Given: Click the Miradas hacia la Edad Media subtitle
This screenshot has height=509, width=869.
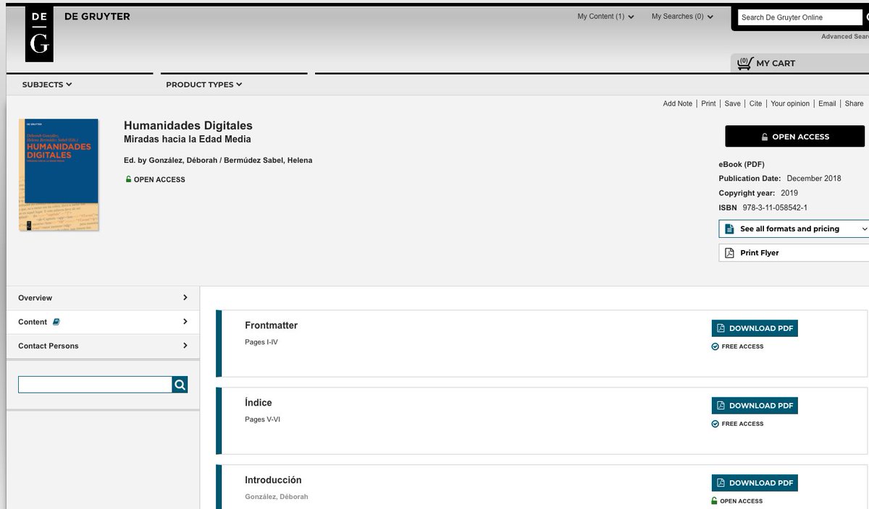Looking at the screenshot, I should (x=188, y=140).
